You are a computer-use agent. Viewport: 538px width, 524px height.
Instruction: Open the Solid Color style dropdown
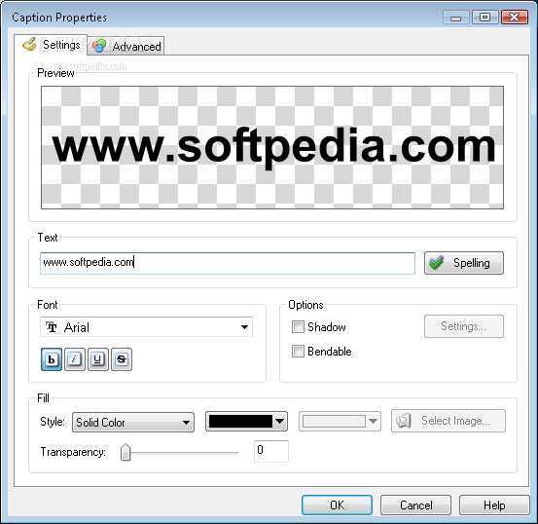[x=133, y=422]
